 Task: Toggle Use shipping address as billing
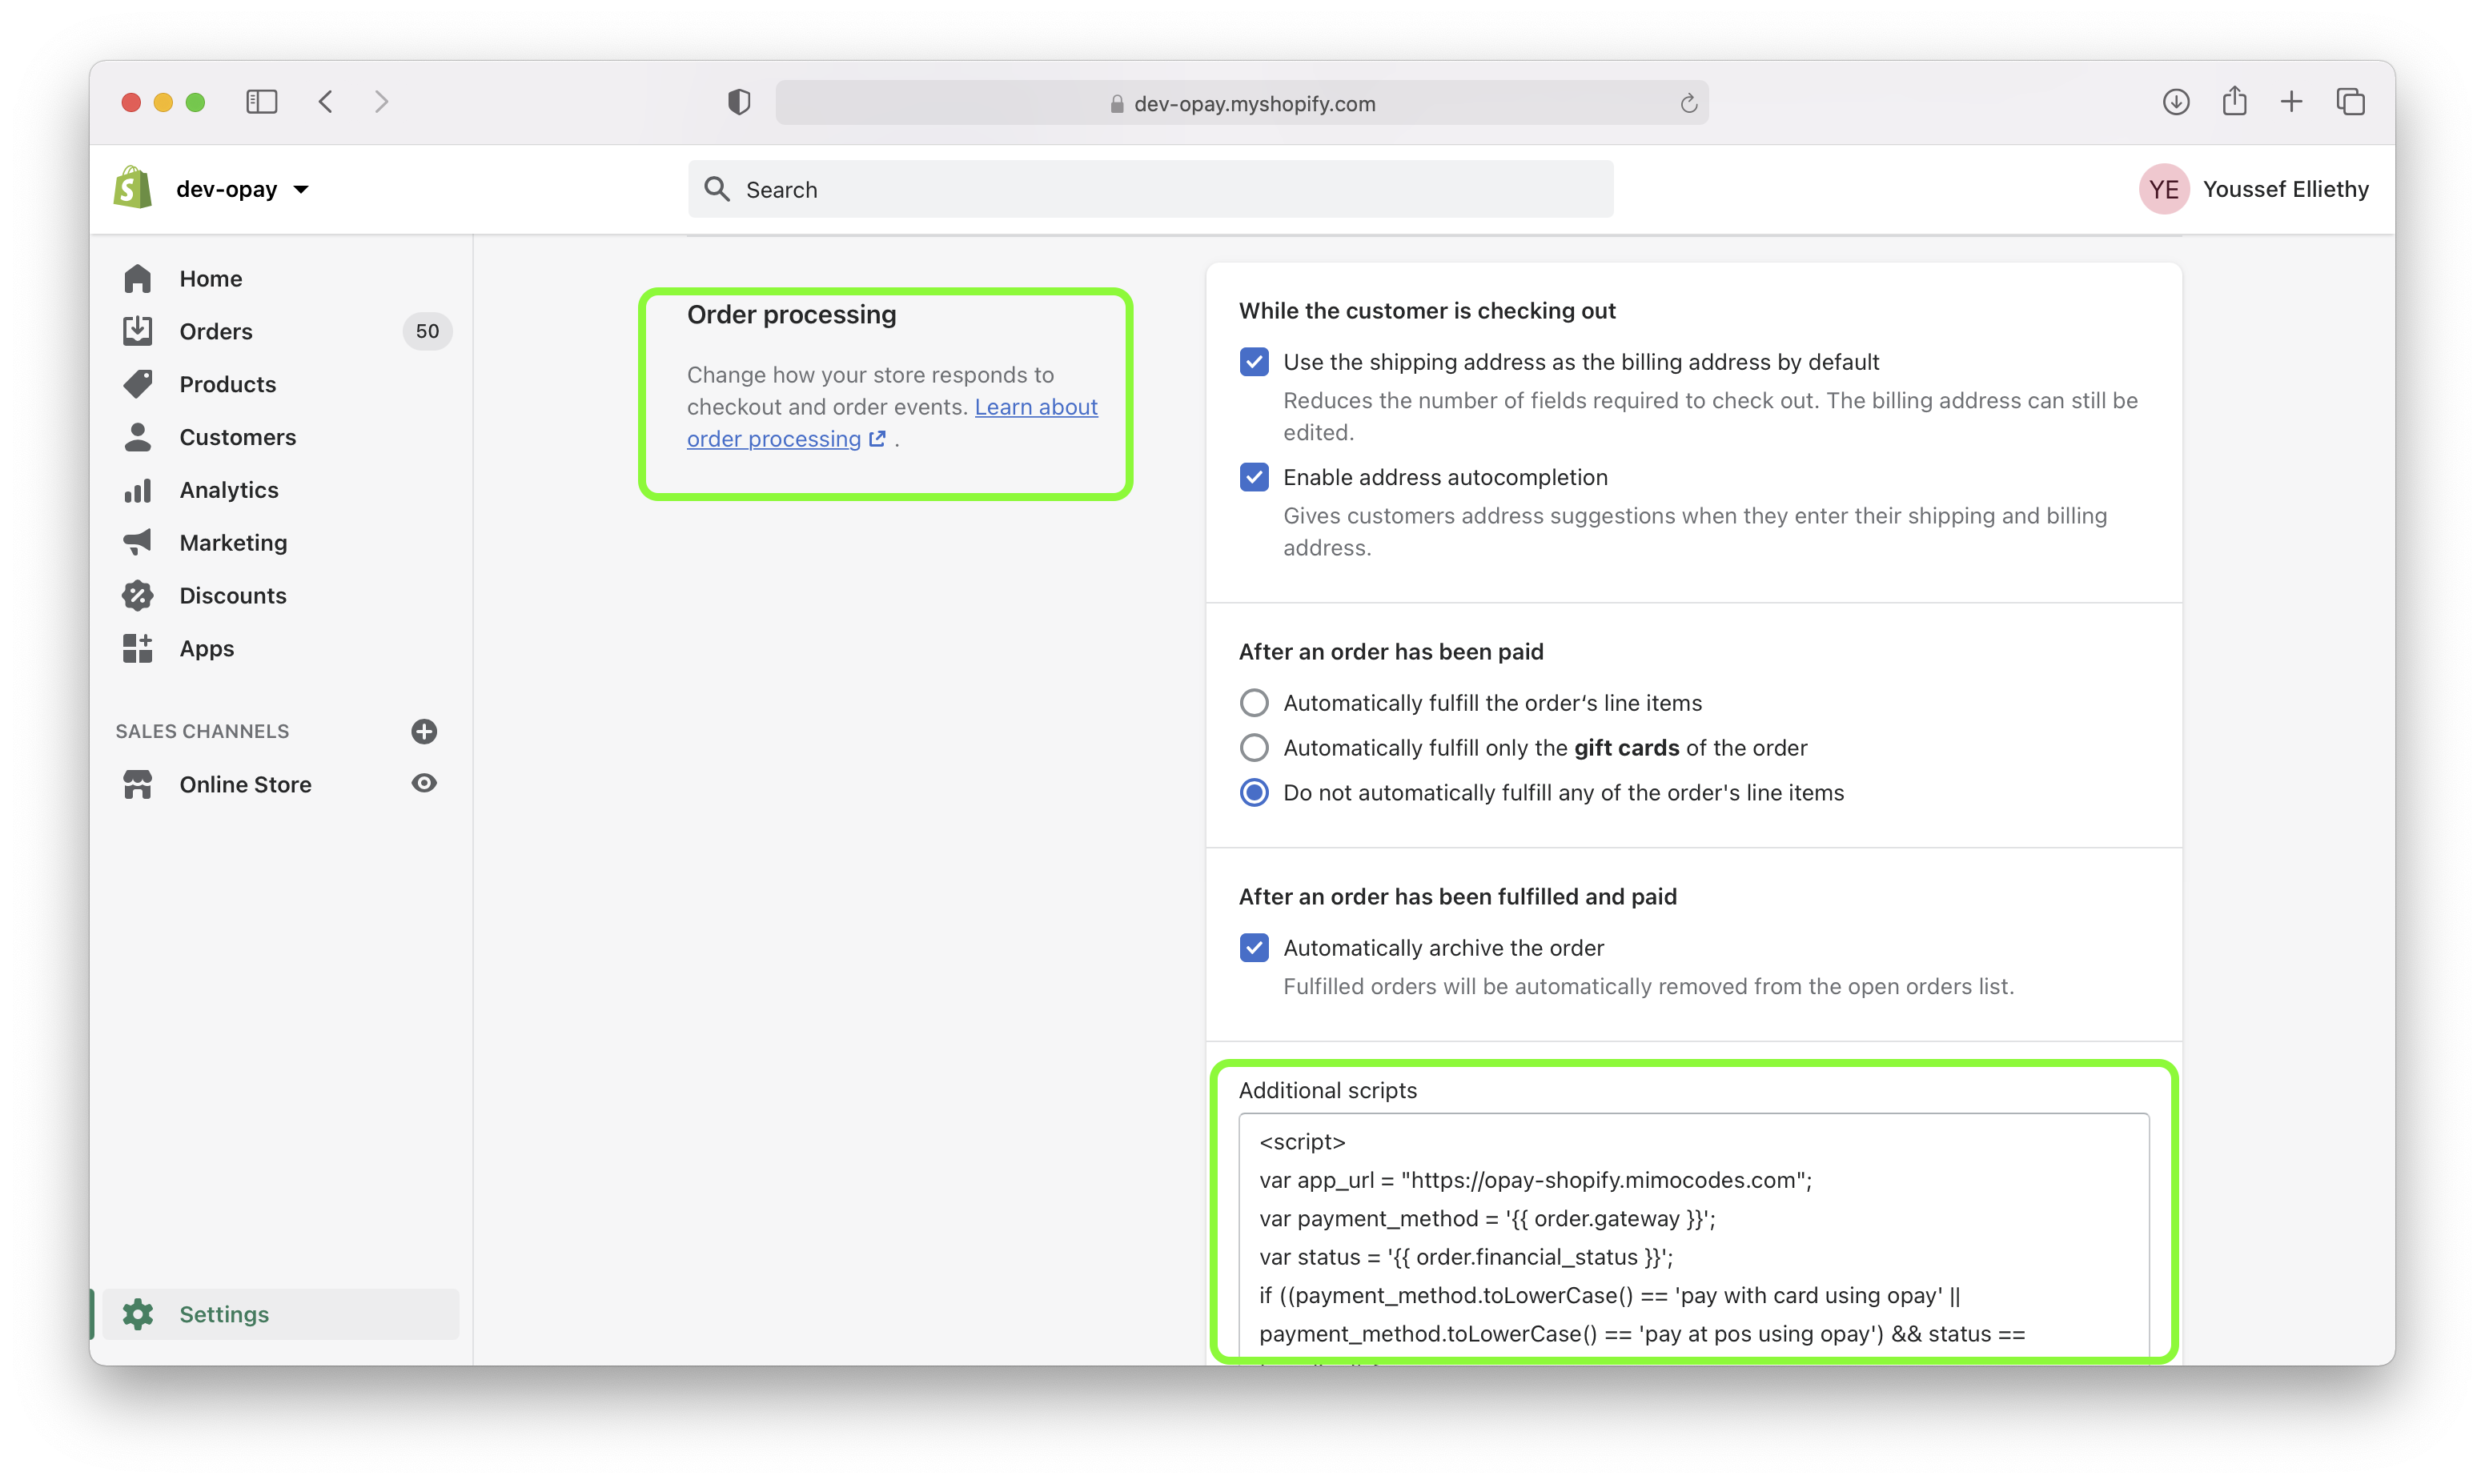(1254, 360)
